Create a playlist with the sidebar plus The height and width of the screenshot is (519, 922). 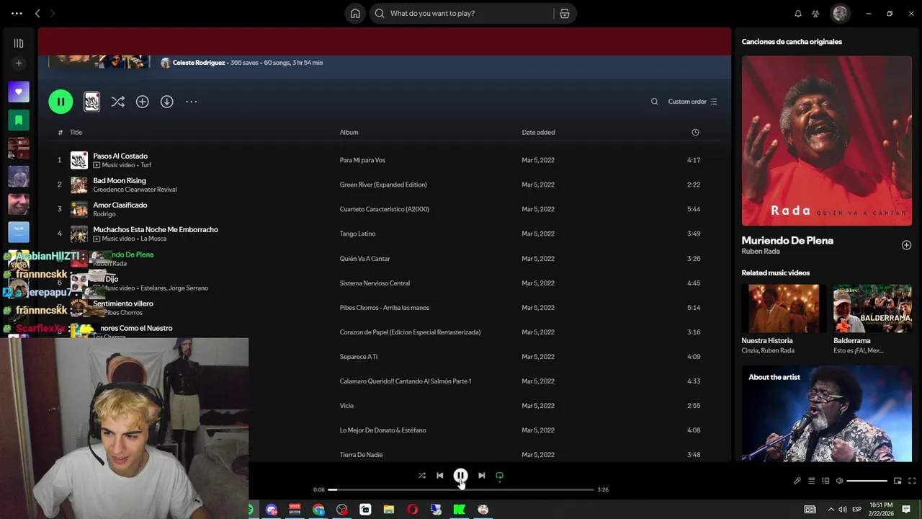click(x=19, y=63)
